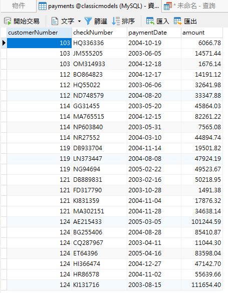The height and width of the screenshot is (293, 228).
Task: Select check number OM314933
Action: (99, 64)
